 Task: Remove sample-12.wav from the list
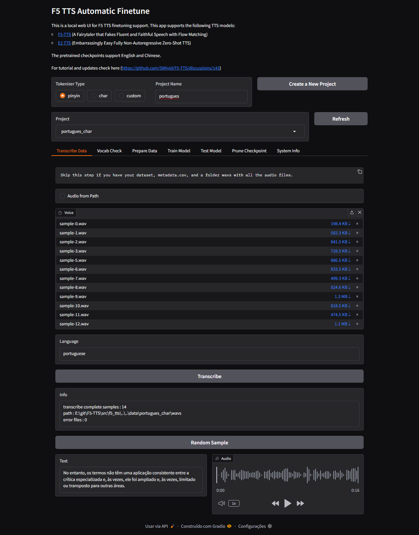tap(357, 324)
